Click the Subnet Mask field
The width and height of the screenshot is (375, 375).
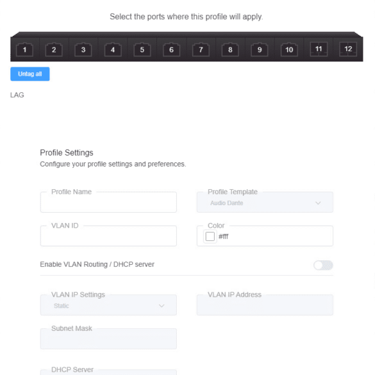108,338
